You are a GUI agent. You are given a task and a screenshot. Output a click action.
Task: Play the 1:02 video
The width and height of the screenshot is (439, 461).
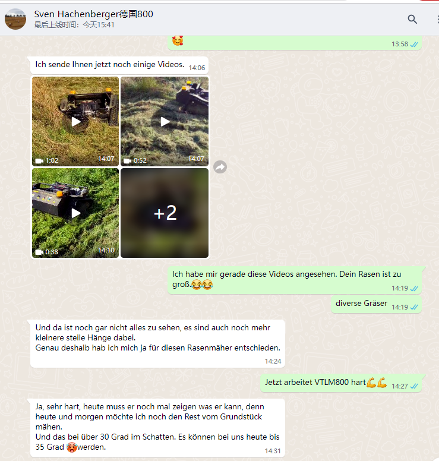click(x=75, y=121)
